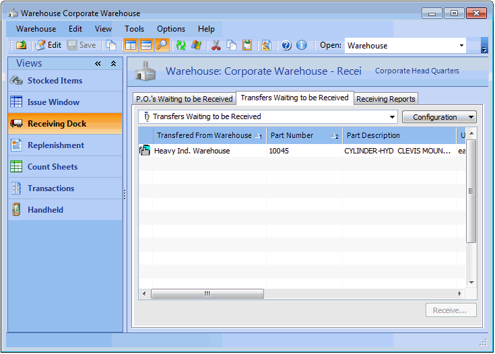The height and width of the screenshot is (354, 495).
Task: Click the blue help question mark icon
Action: point(286,46)
